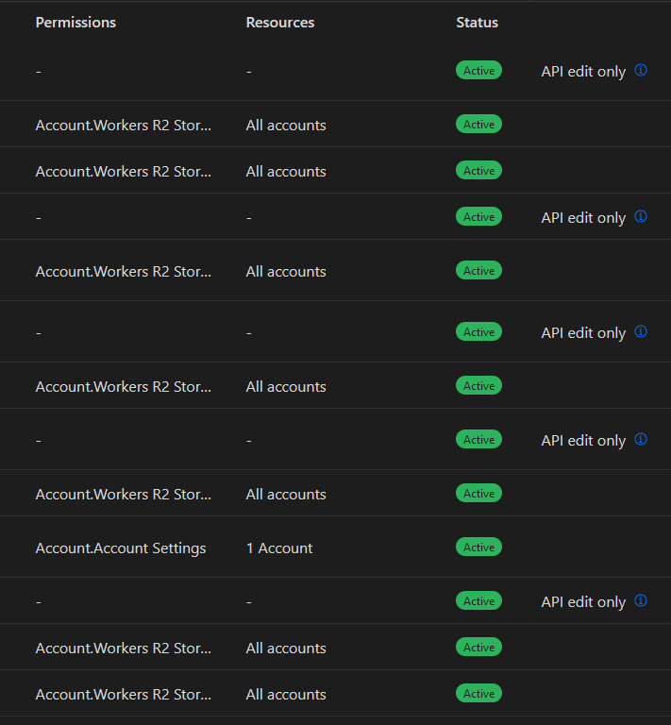Click "All accounts" in the first Workers R2 row
This screenshot has height=725, width=671.
point(286,125)
